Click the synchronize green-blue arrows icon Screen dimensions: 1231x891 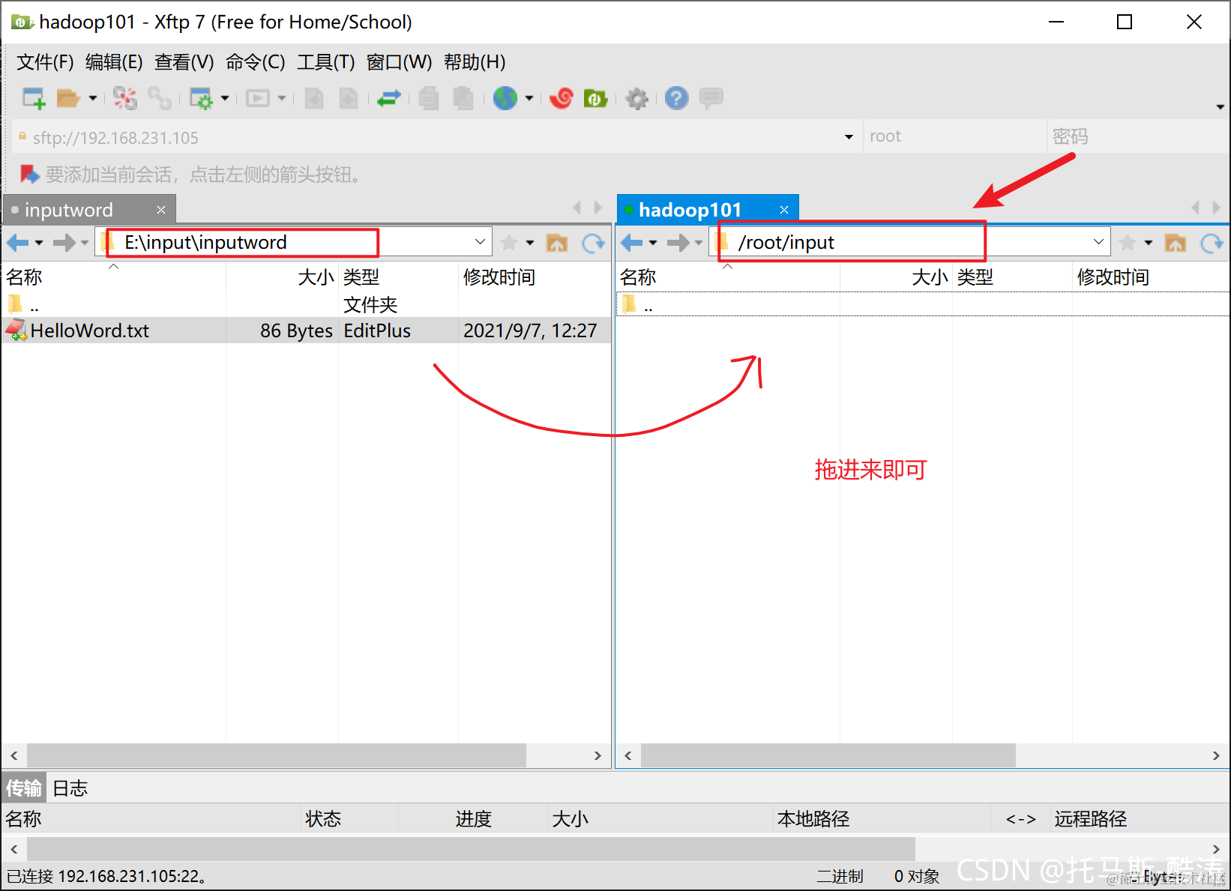click(x=388, y=98)
